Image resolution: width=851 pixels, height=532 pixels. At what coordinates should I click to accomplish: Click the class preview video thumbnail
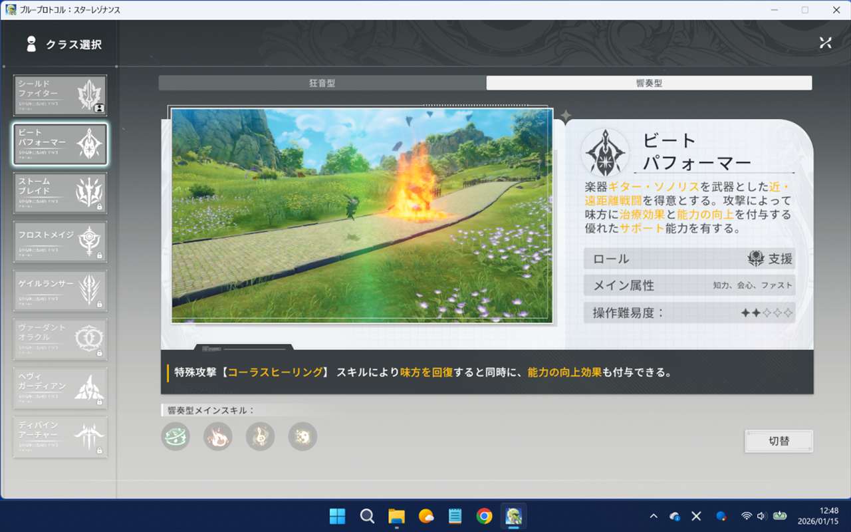click(x=362, y=215)
